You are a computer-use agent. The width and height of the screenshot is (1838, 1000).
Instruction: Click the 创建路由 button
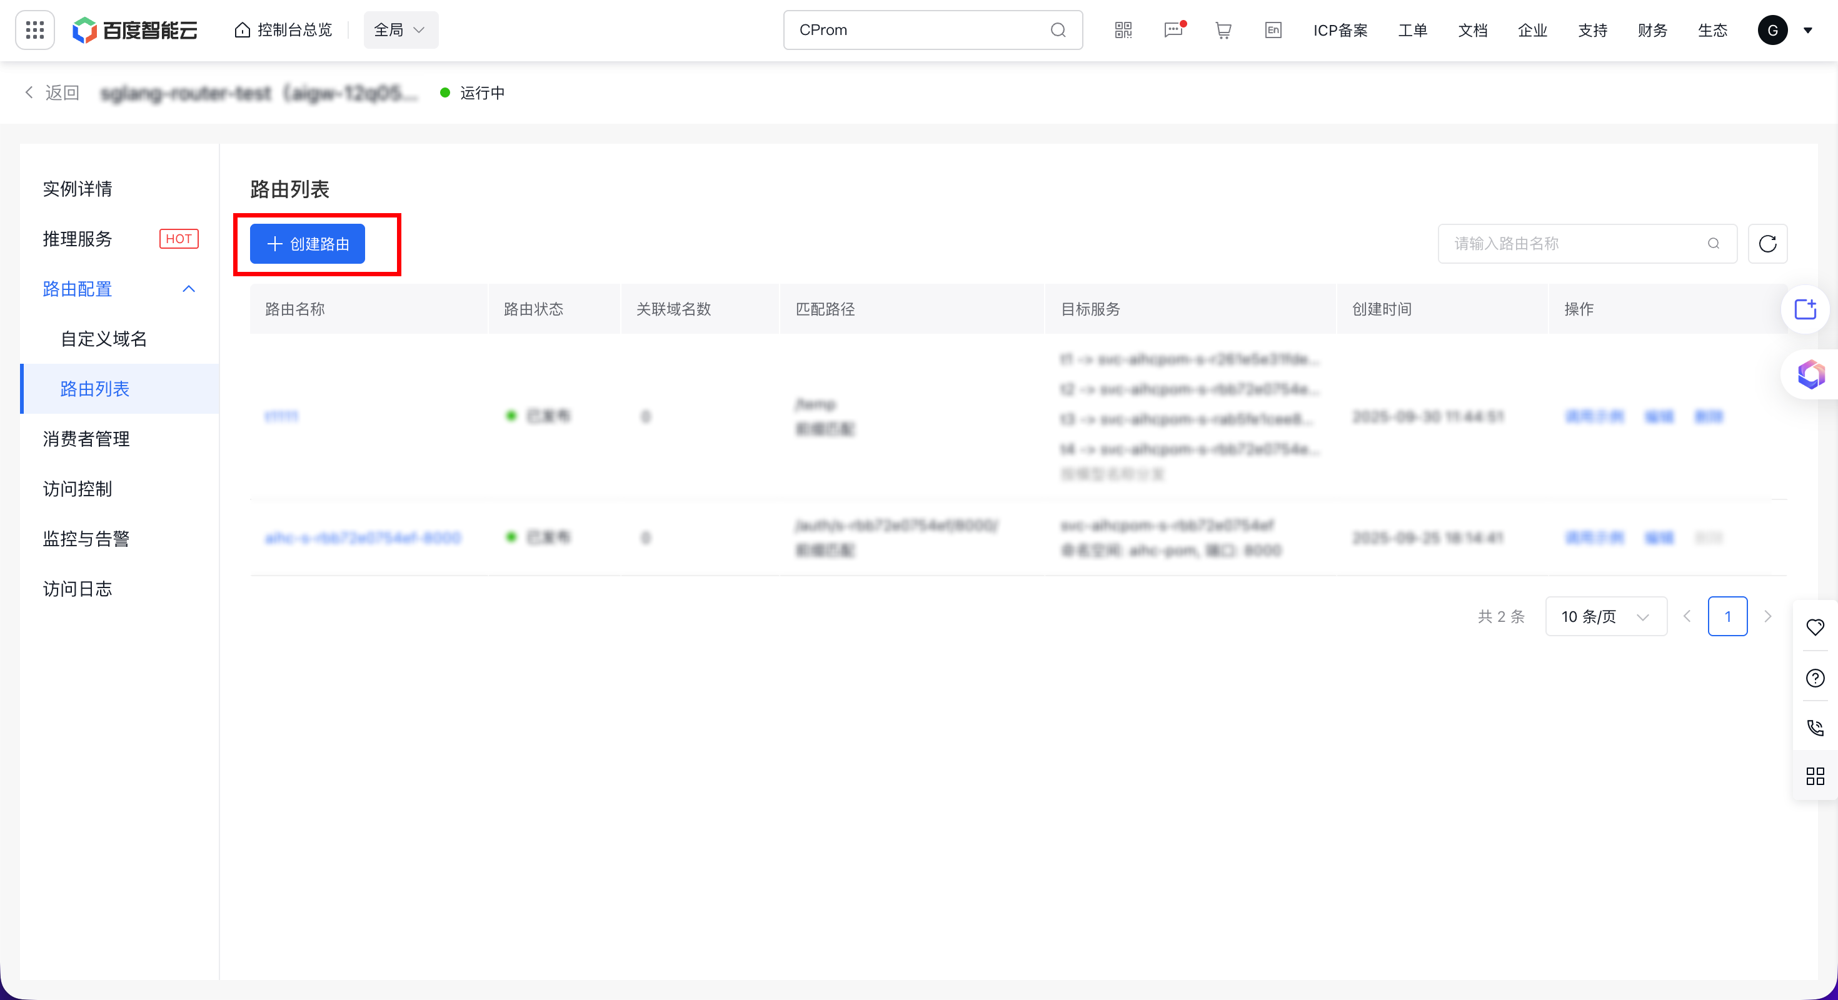coord(308,244)
